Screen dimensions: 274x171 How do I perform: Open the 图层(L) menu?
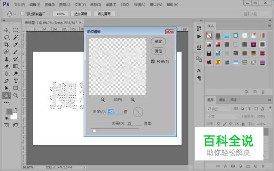point(64,5)
